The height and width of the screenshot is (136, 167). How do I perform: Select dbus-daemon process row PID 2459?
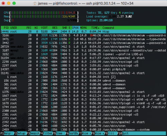(x=83, y=130)
